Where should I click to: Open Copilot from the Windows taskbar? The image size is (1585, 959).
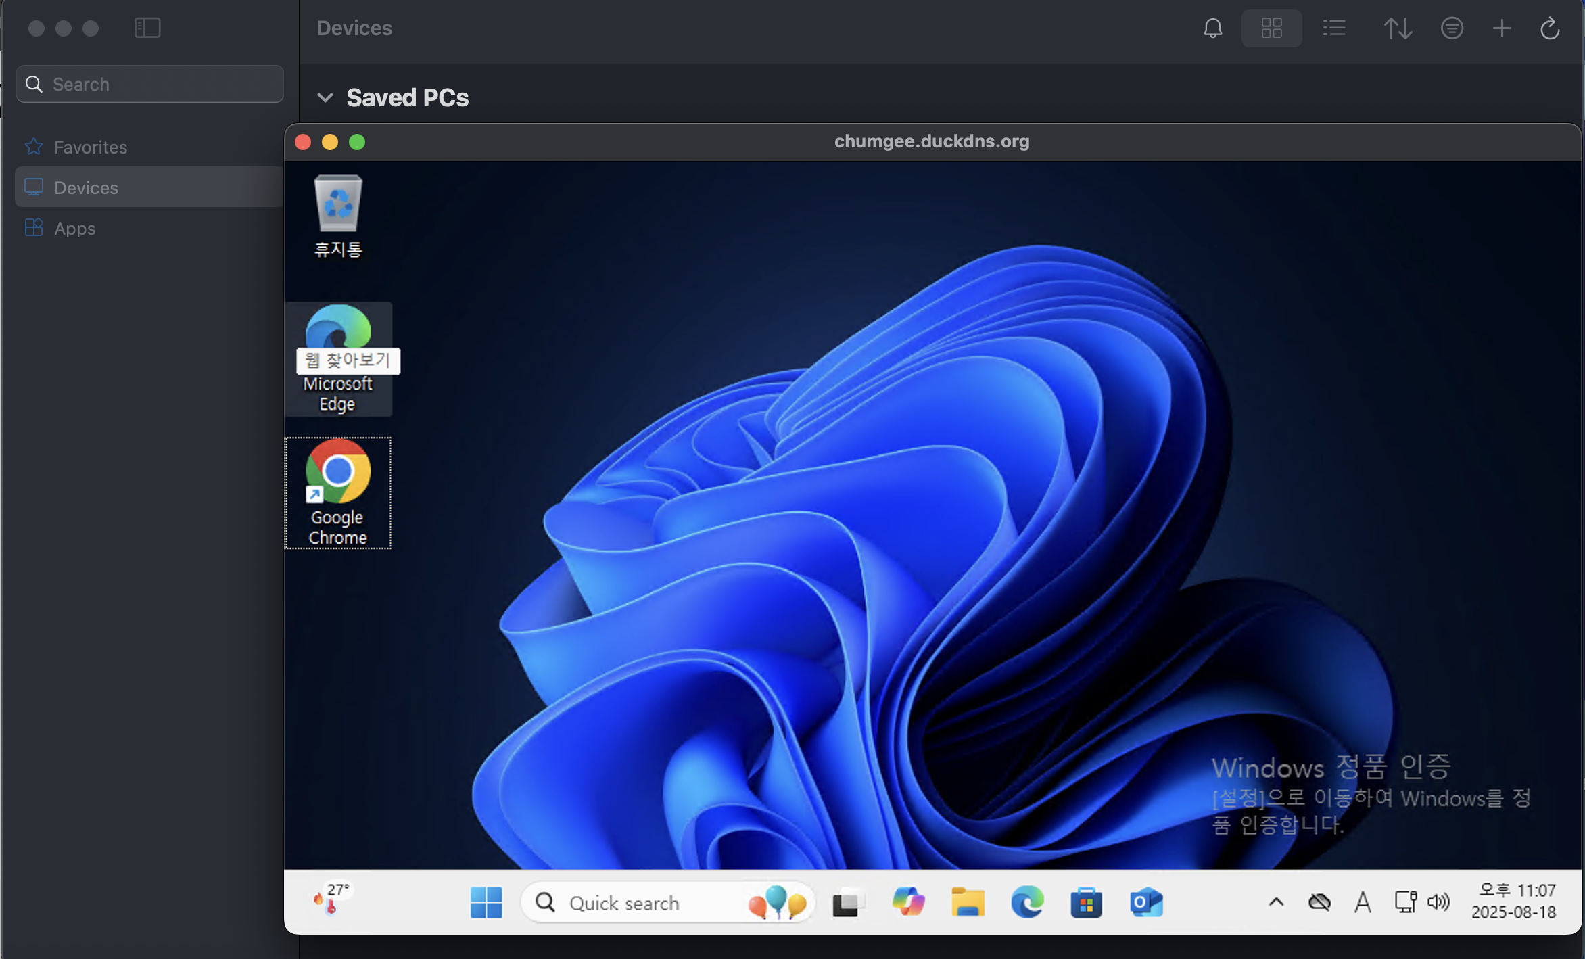tap(907, 902)
